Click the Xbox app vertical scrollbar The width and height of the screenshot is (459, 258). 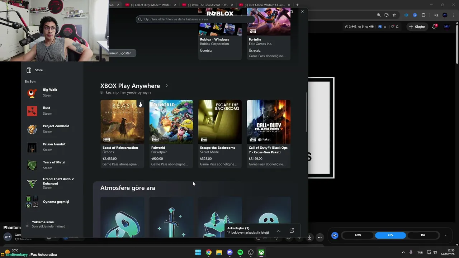pos(306,113)
